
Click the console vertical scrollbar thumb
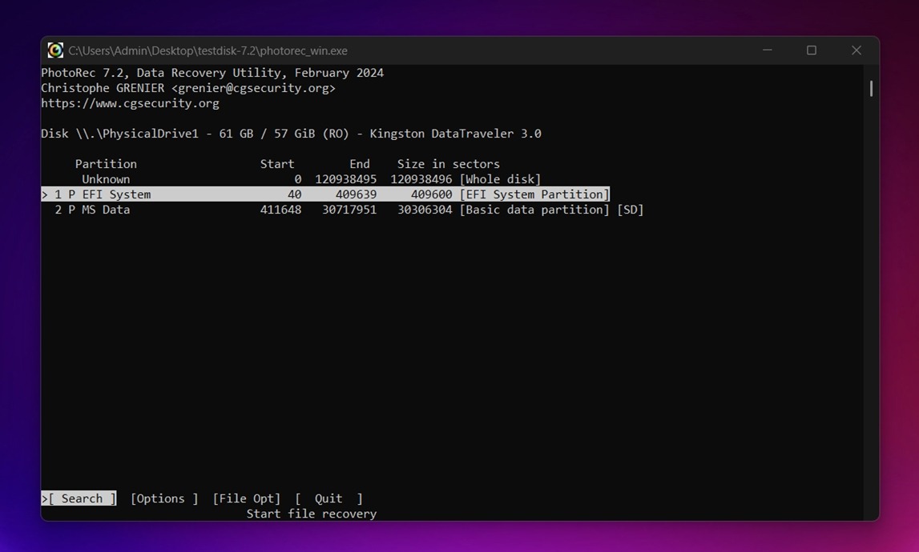click(871, 88)
